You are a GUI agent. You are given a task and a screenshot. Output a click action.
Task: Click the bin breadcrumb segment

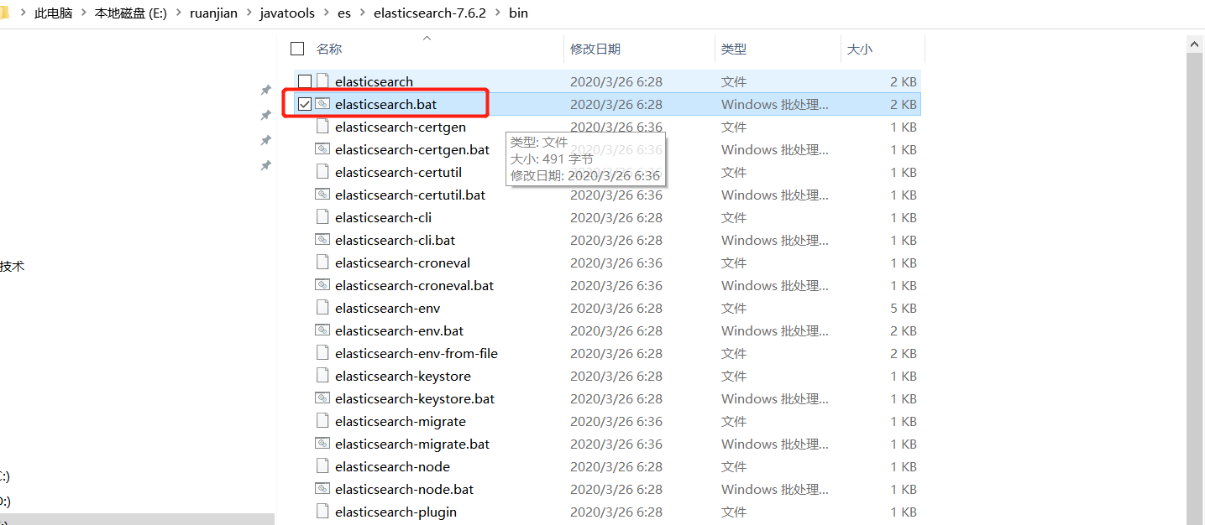tap(518, 13)
